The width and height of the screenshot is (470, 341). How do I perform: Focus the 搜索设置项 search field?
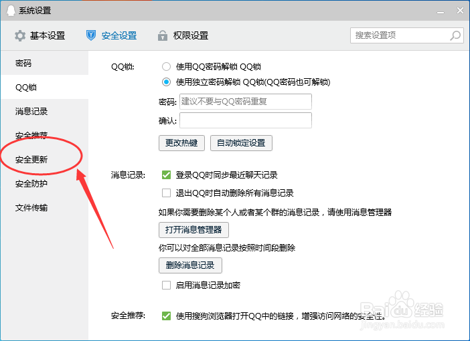pyautogui.click(x=407, y=35)
